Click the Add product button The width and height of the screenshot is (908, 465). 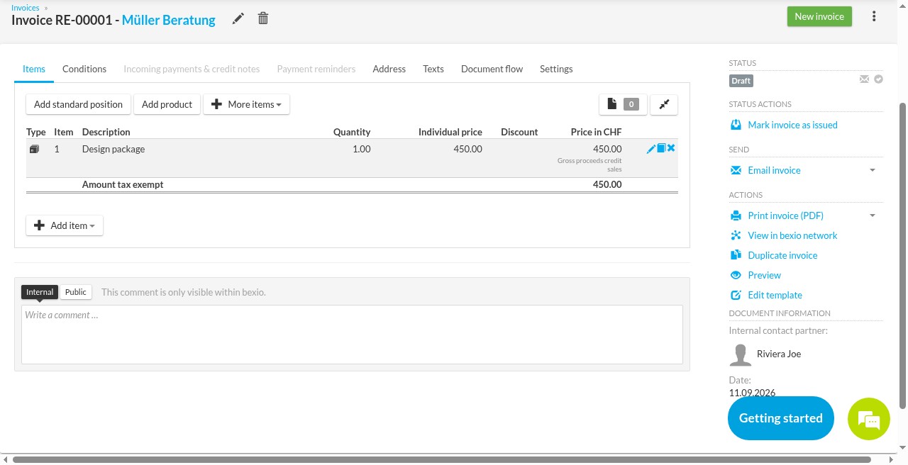point(167,104)
